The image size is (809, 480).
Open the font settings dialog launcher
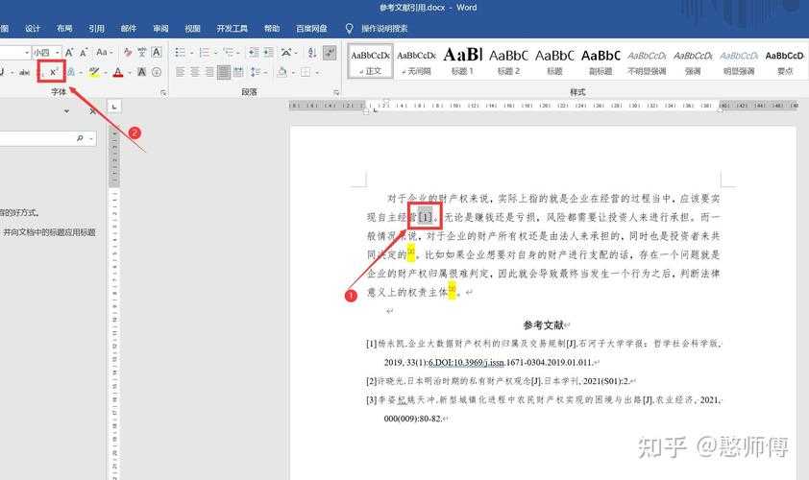(x=163, y=92)
